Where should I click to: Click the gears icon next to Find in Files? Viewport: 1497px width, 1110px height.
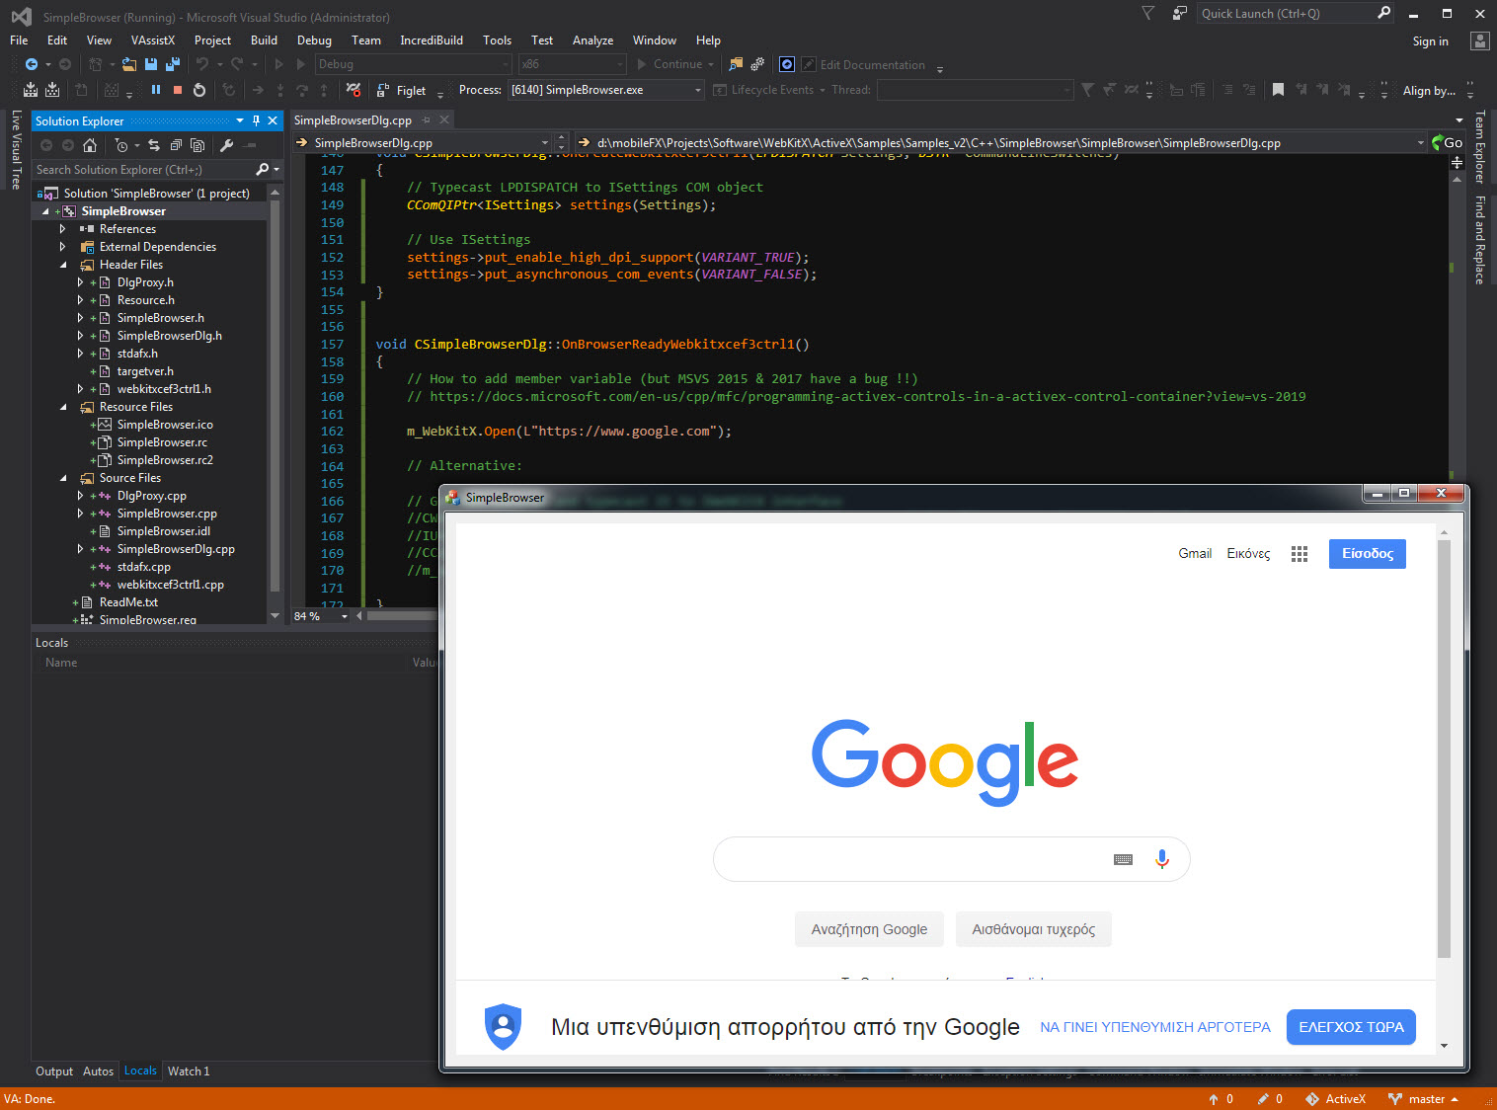click(757, 64)
